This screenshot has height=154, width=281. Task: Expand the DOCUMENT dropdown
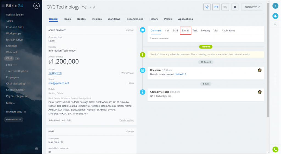coord(251,7)
